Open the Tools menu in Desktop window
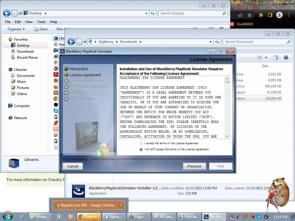This screenshot has height=221, width=295. (41, 22)
